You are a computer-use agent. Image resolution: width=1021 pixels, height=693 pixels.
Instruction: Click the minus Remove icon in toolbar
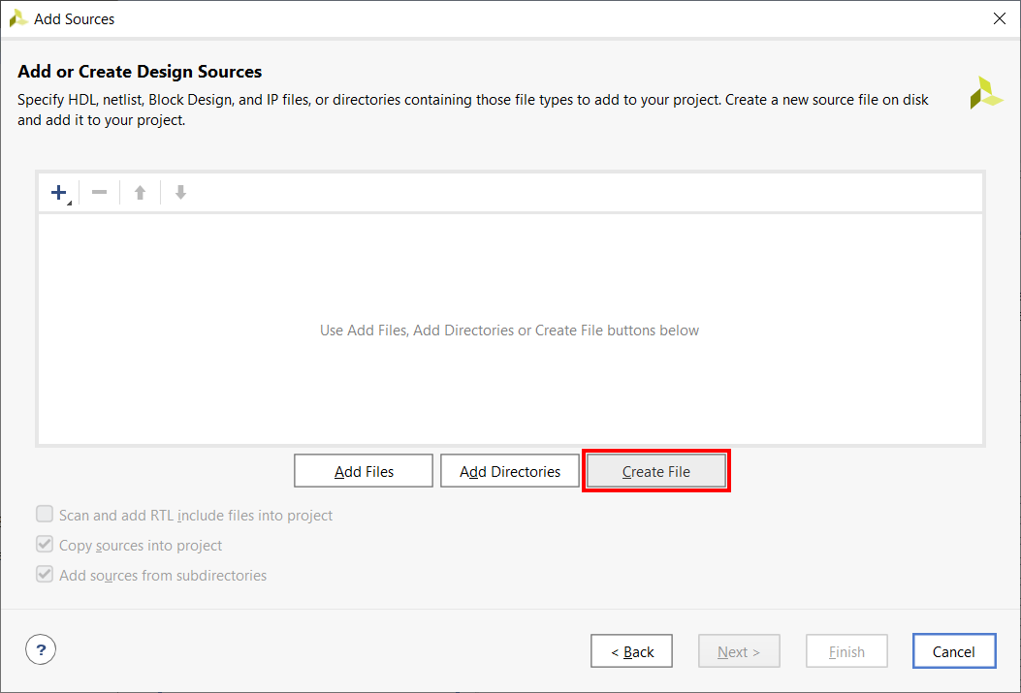tap(100, 193)
